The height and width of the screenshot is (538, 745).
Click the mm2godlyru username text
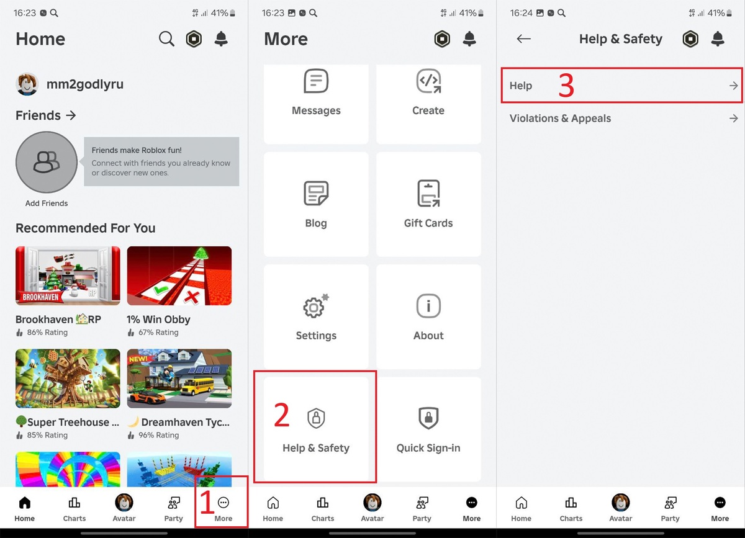pyautogui.click(x=85, y=84)
